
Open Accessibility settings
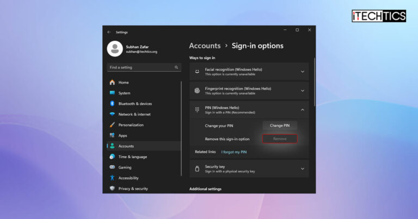coord(144,178)
